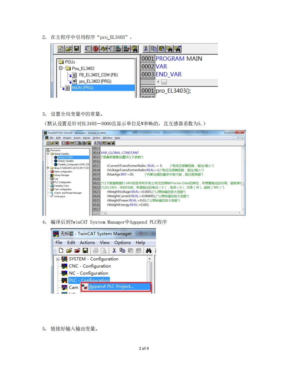
Task: Select Global_EL3403 in Global Variables
Action: (65, 157)
